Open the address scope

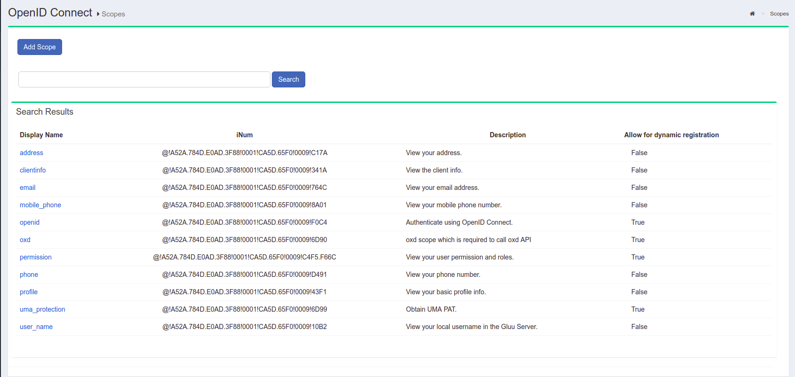(x=32, y=153)
